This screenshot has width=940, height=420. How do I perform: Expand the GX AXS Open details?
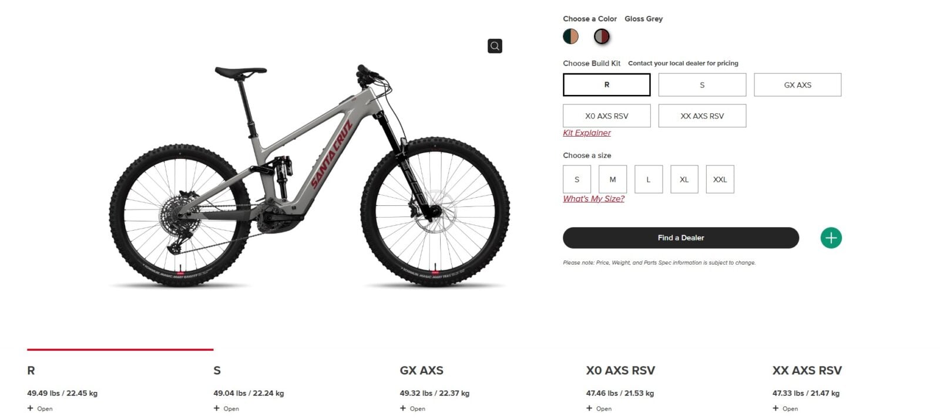coord(412,408)
